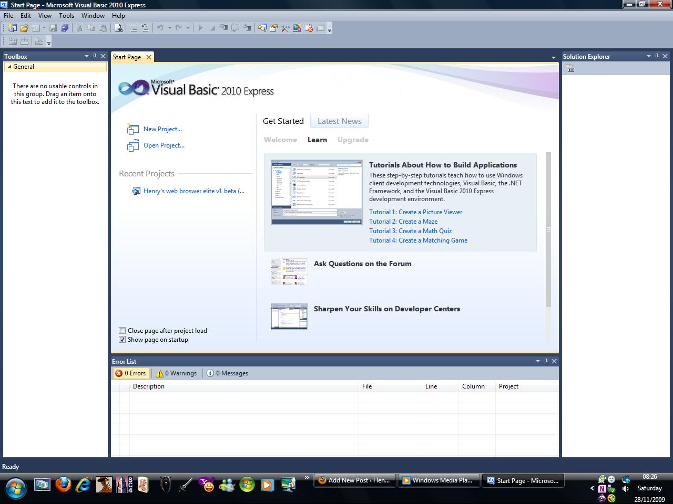The image size is (673, 504).
Task: Open the Solution Explorer window position dropdown
Action: (649, 56)
